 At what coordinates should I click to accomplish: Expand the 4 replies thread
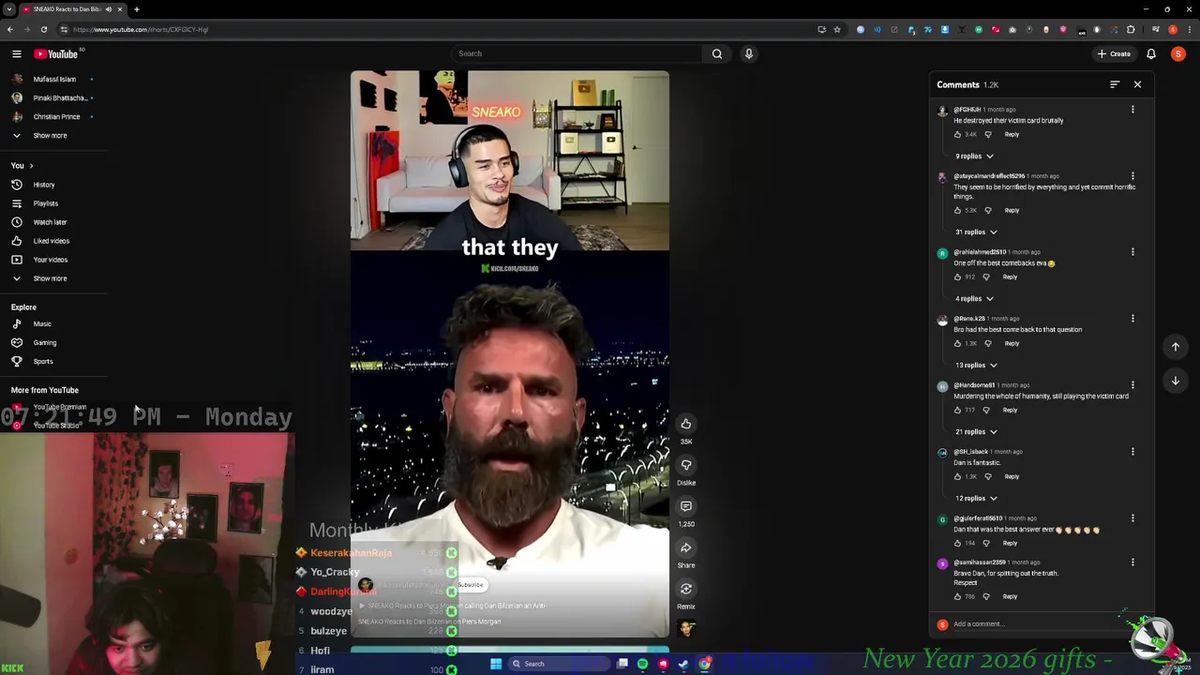pos(974,298)
